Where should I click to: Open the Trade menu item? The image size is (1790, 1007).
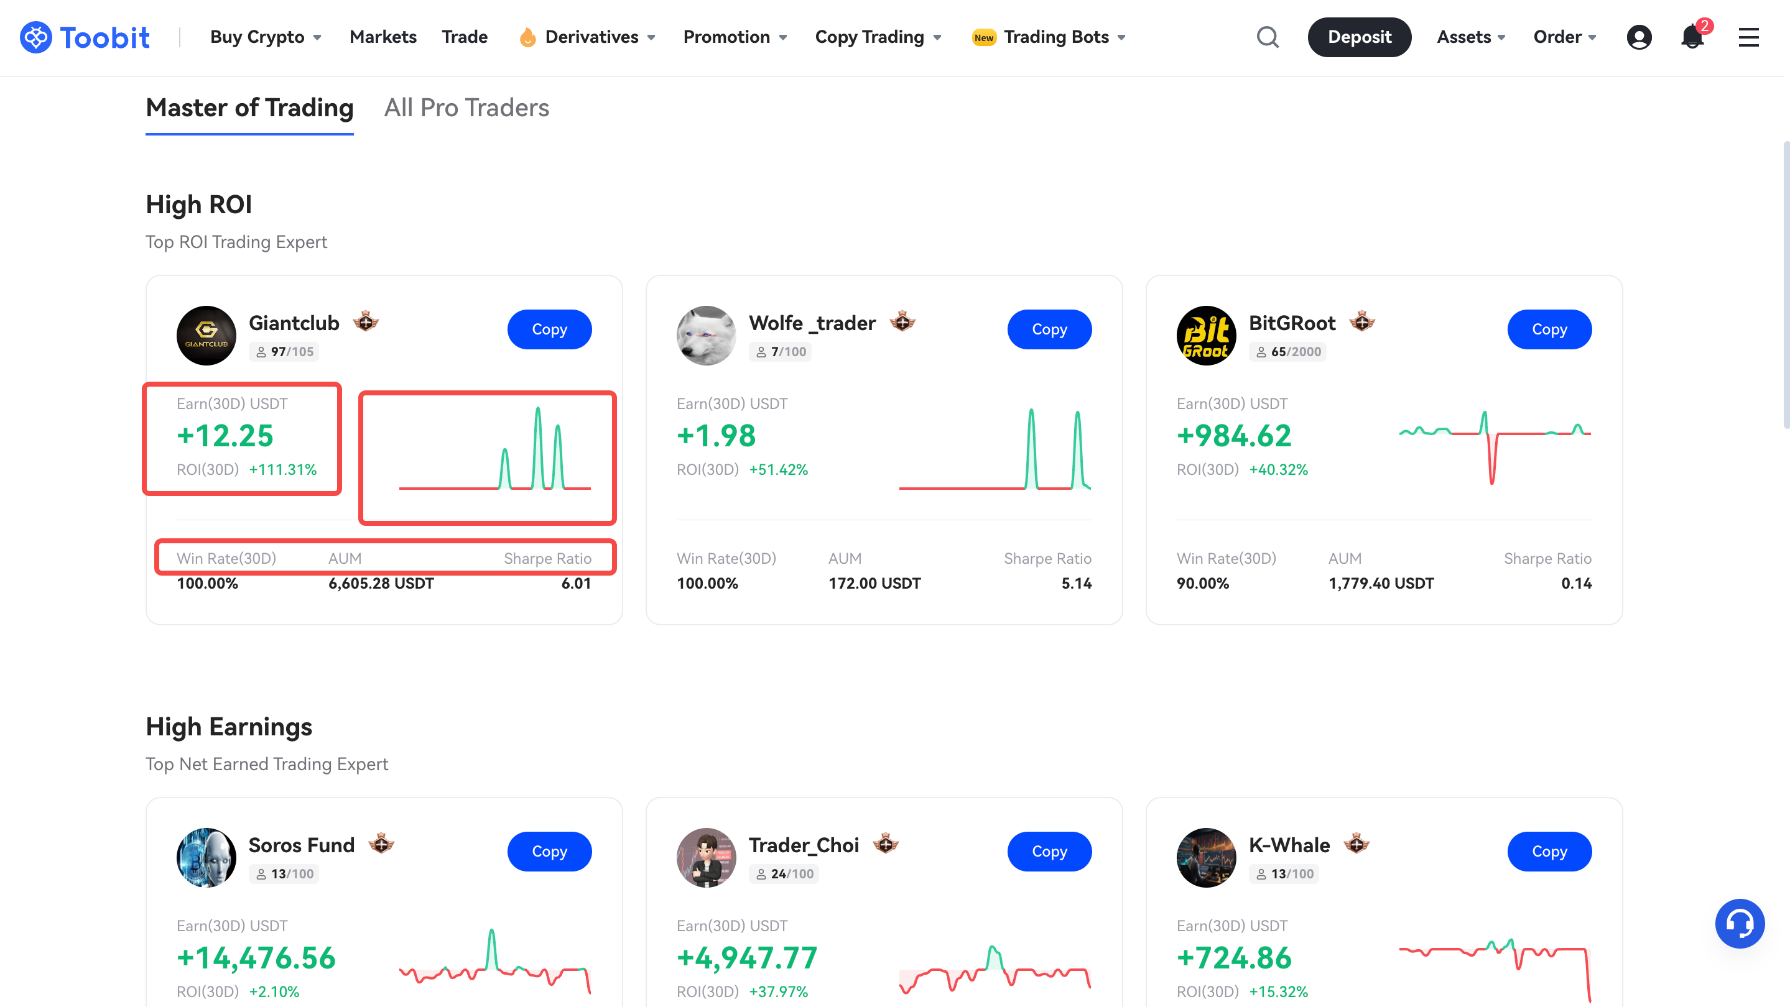[465, 37]
